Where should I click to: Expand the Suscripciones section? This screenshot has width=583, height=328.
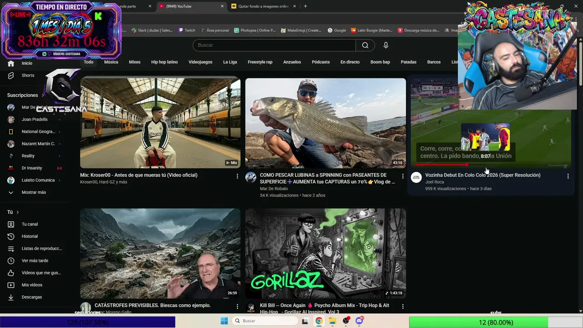pos(26,95)
